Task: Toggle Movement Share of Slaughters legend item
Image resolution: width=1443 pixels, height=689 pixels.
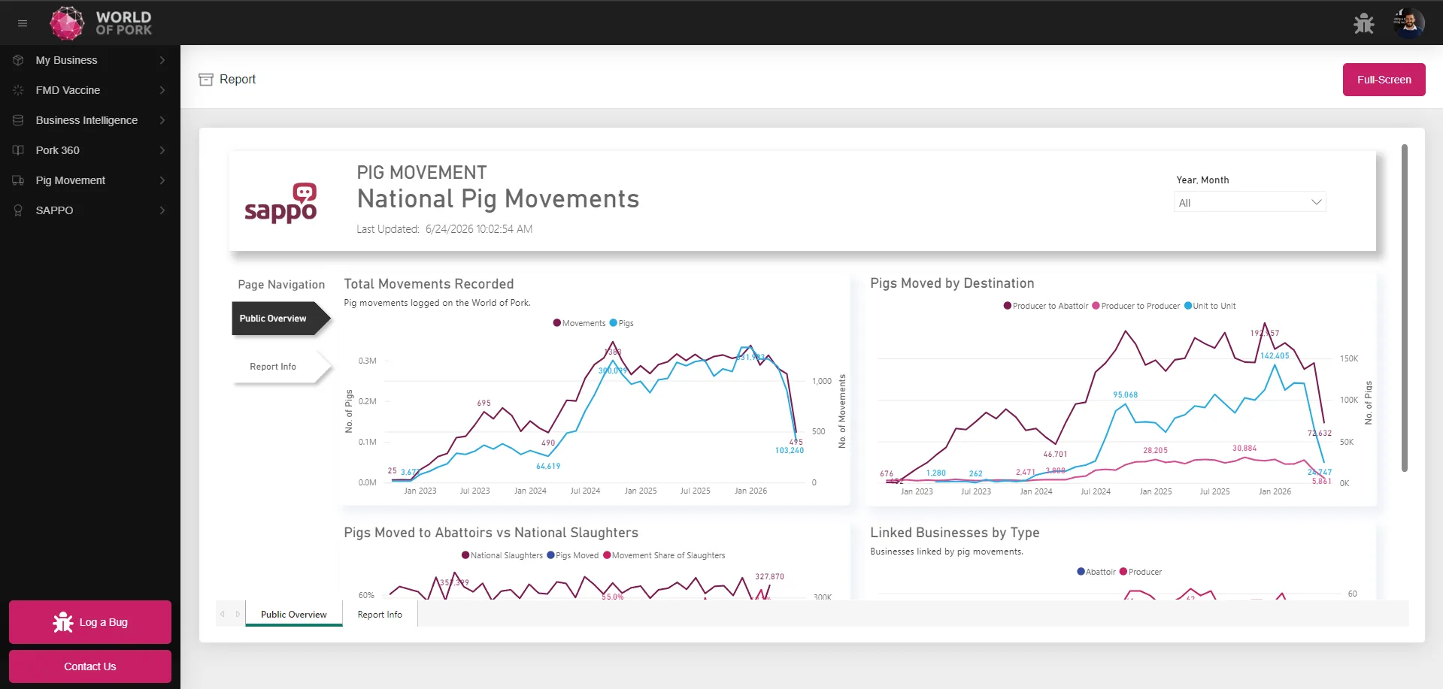Action: (664, 555)
